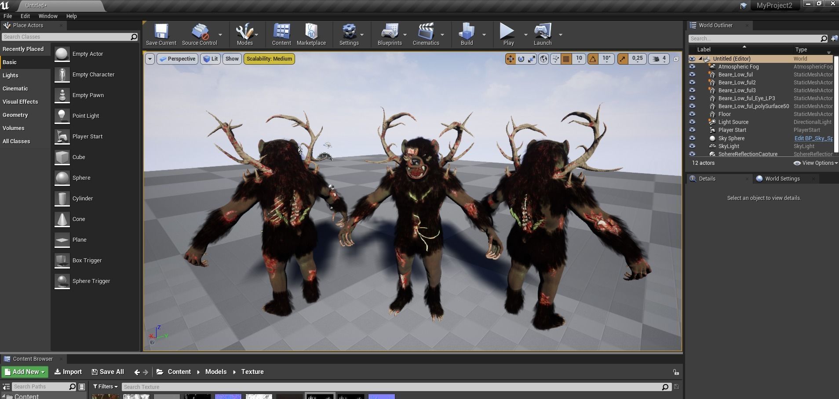Select the scale gizmo mode in viewport
Viewport: 839px width, 399px height.
pyautogui.click(x=532, y=59)
